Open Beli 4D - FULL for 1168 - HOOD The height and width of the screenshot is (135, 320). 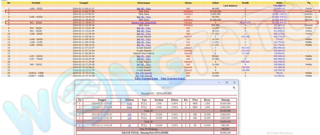click(x=144, y=17)
